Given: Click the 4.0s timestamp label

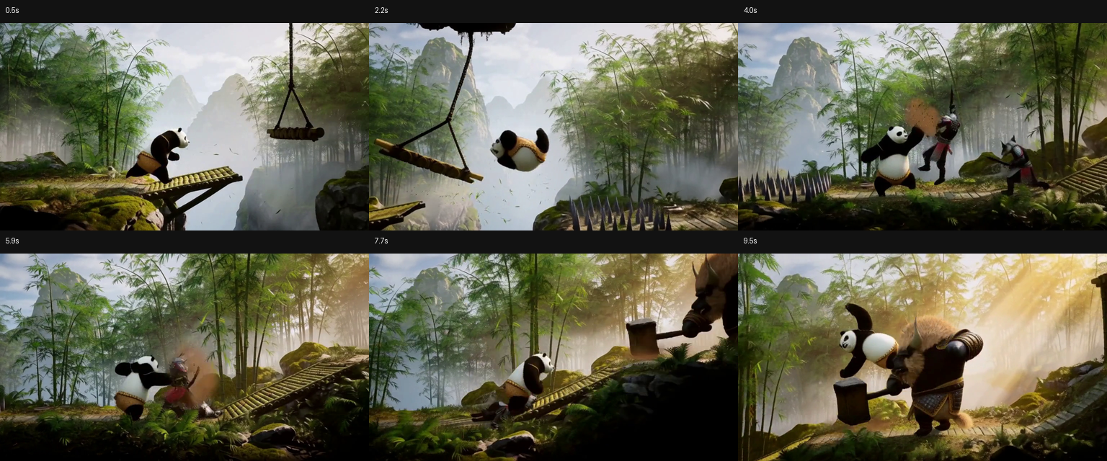Looking at the screenshot, I should click(750, 10).
